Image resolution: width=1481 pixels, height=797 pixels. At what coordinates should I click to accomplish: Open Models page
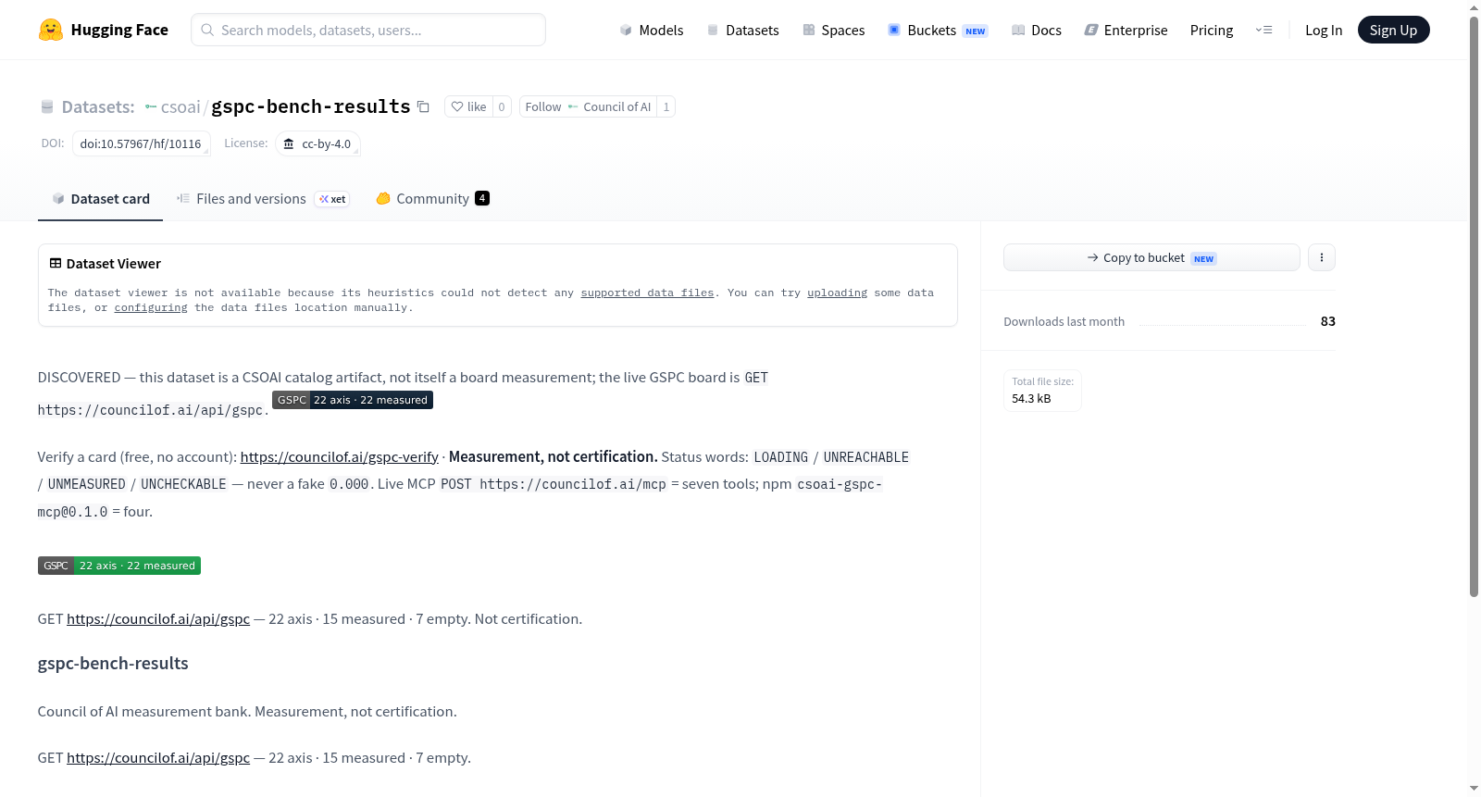(652, 30)
